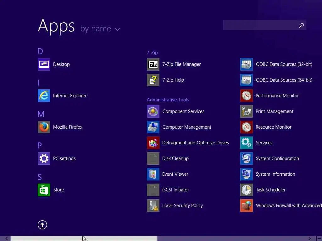The width and height of the screenshot is (322, 241).
Task: Click the 'Services' label text
Action: [x=264, y=143]
